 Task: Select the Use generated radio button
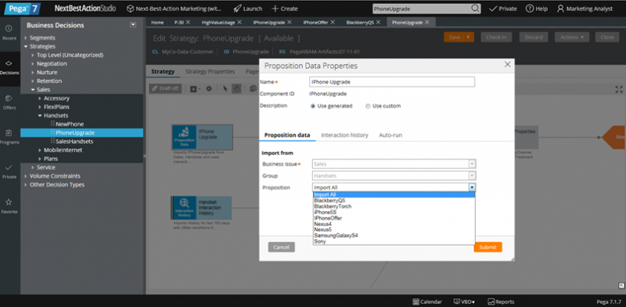(313, 106)
